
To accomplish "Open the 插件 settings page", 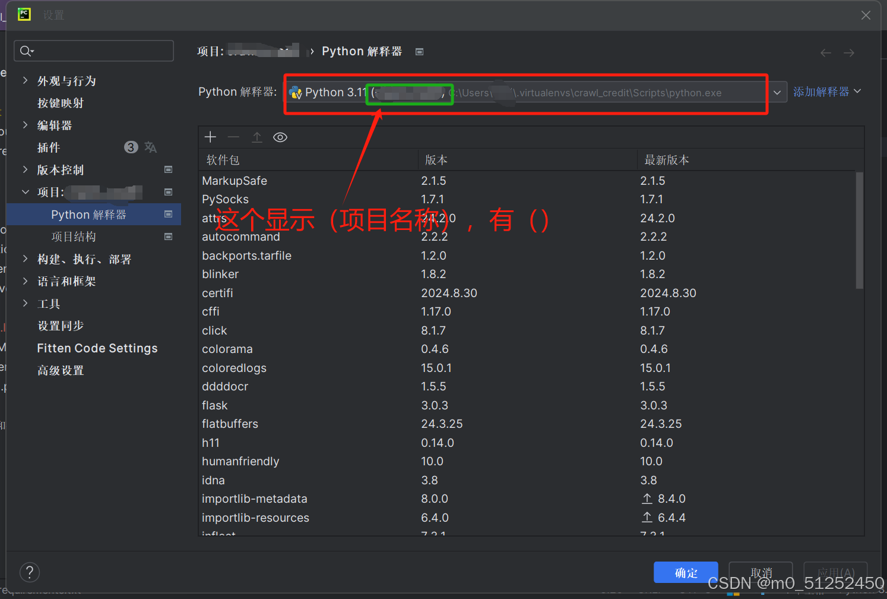I will point(49,147).
